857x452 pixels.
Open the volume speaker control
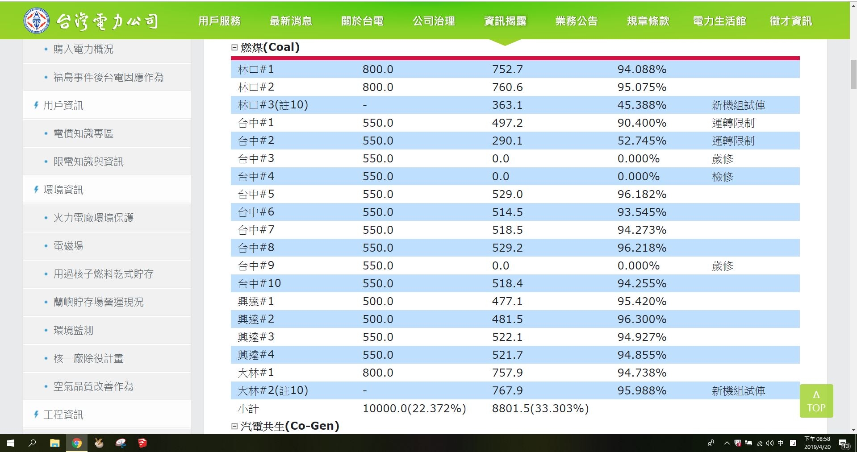coord(769,443)
